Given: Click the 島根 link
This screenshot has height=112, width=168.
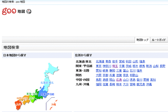Looking at the screenshot, I should pos(106,80).
